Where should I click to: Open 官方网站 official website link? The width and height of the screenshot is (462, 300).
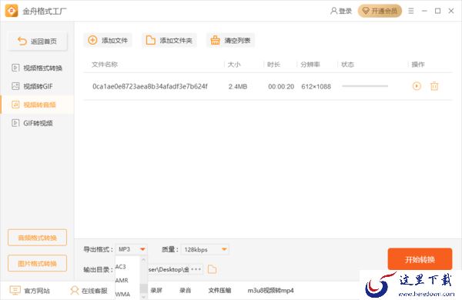pyautogui.click(x=30, y=291)
